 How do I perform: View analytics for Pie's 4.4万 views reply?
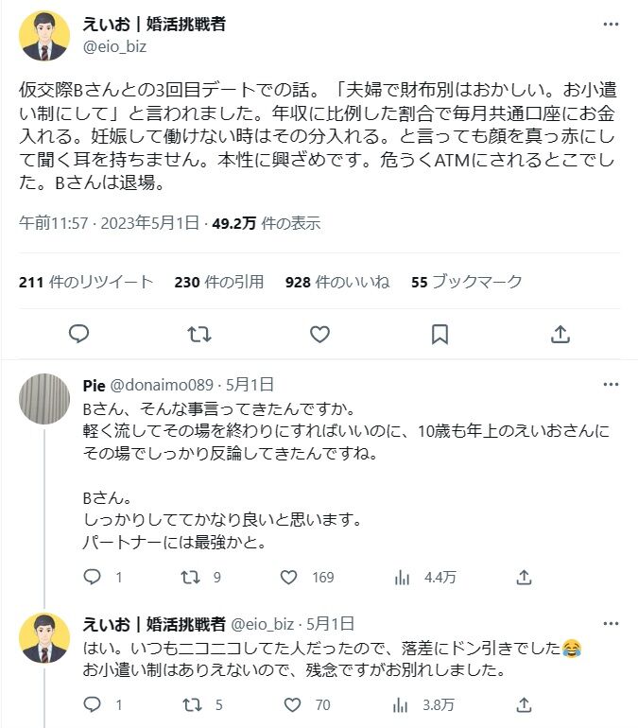pos(401,577)
